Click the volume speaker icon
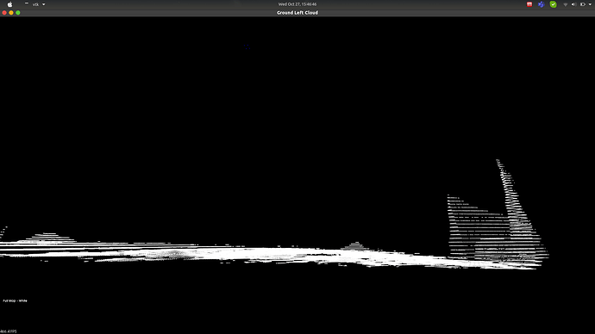The height and width of the screenshot is (334, 595). tap(573, 4)
